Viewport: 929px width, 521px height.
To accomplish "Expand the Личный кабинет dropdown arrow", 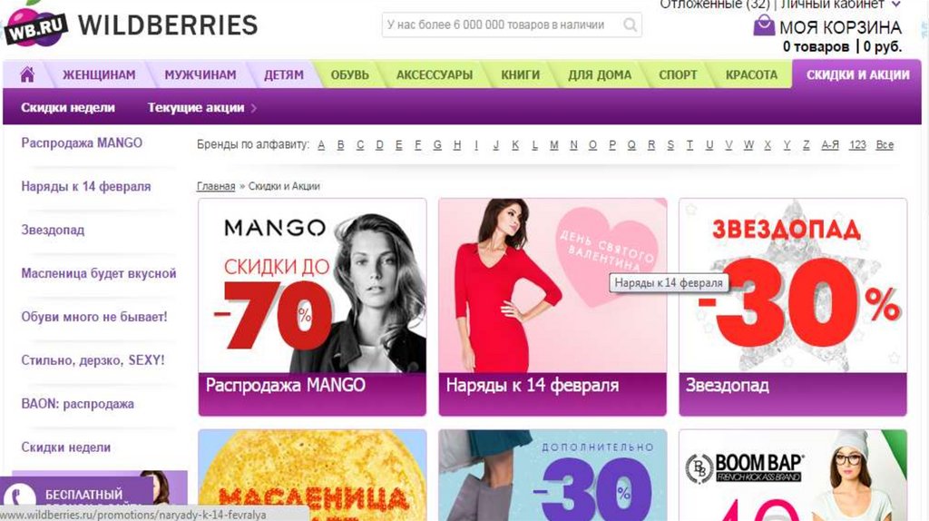I will pos(895,5).
